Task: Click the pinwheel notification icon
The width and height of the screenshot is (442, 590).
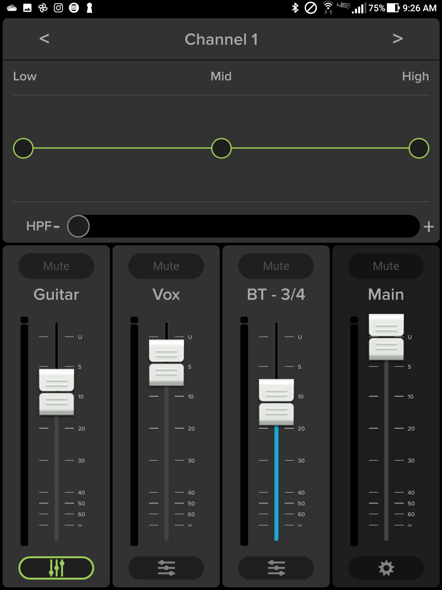Action: click(x=43, y=8)
